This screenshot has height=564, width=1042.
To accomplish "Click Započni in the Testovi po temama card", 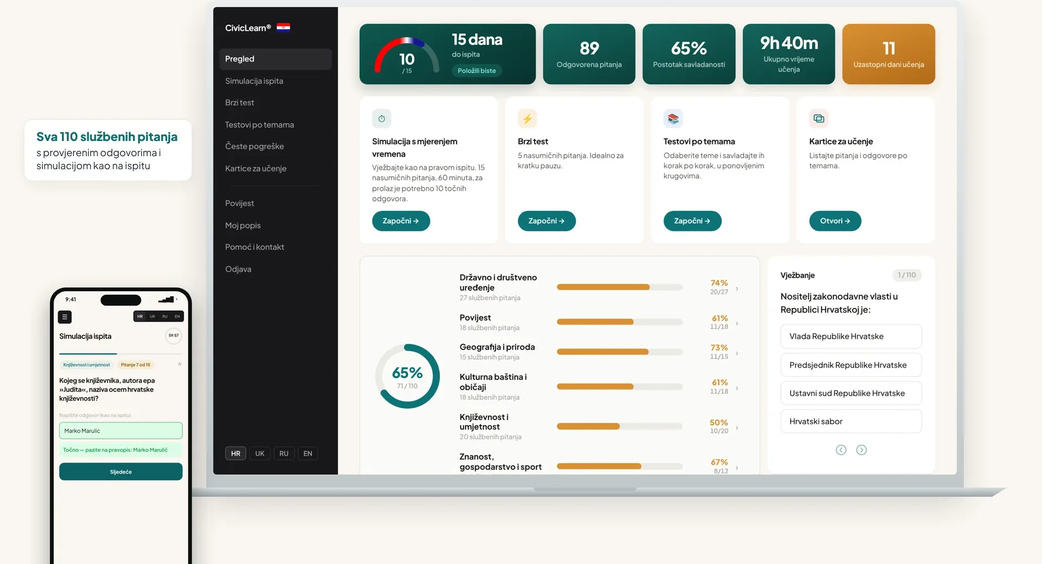I will (x=692, y=221).
